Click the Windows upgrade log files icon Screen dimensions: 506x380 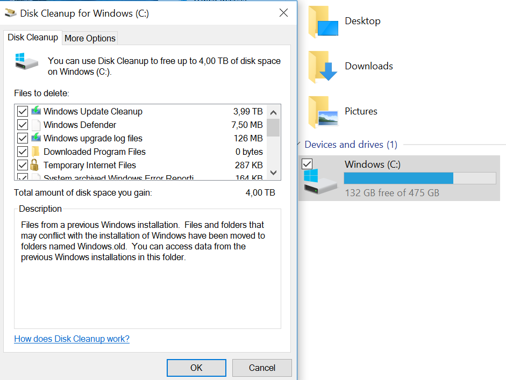click(36, 138)
